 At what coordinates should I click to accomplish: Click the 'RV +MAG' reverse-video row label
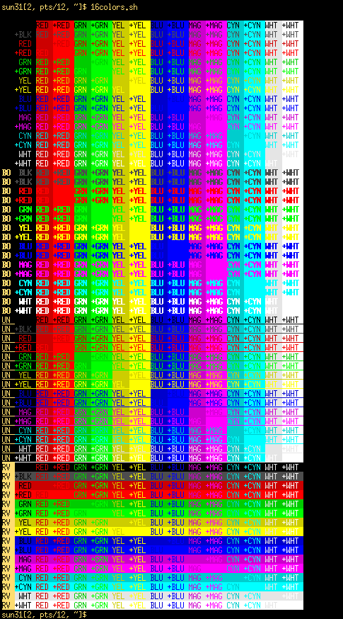click(16, 568)
